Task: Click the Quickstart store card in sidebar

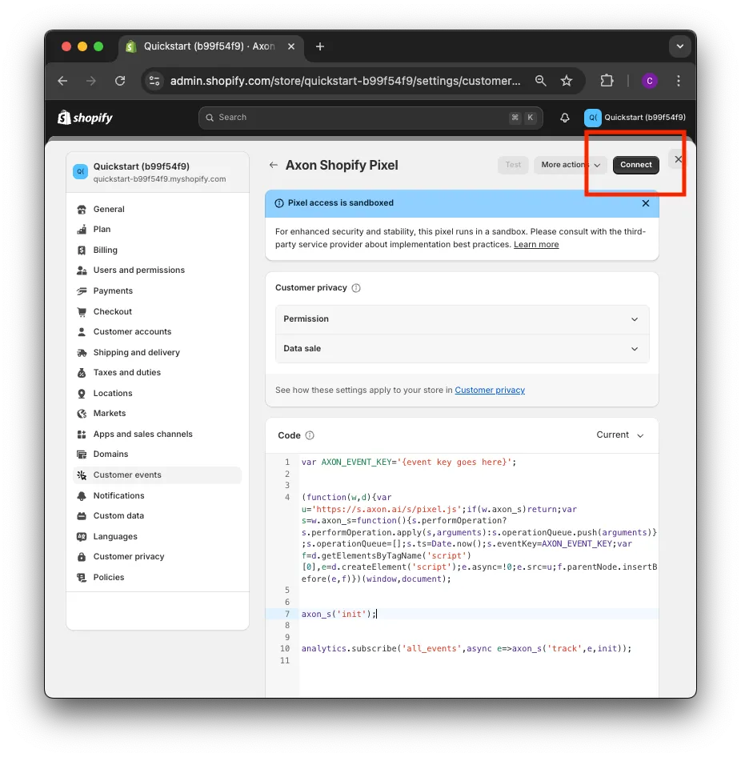Action: 158,172
